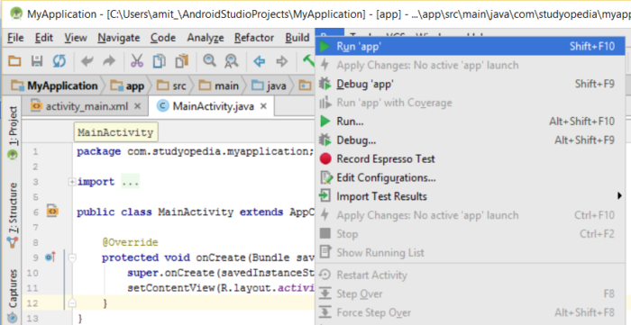Navigate forward with the right arrow
Image resolution: width=631 pixels, height=325 pixels.
[281, 61]
